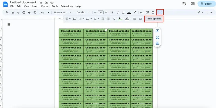Suggest edits from the side floating panel
The height and width of the screenshot is (108, 216).
(x=157, y=43)
